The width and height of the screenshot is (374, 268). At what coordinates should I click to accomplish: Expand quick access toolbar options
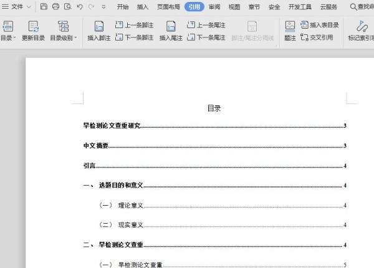tap(103, 7)
